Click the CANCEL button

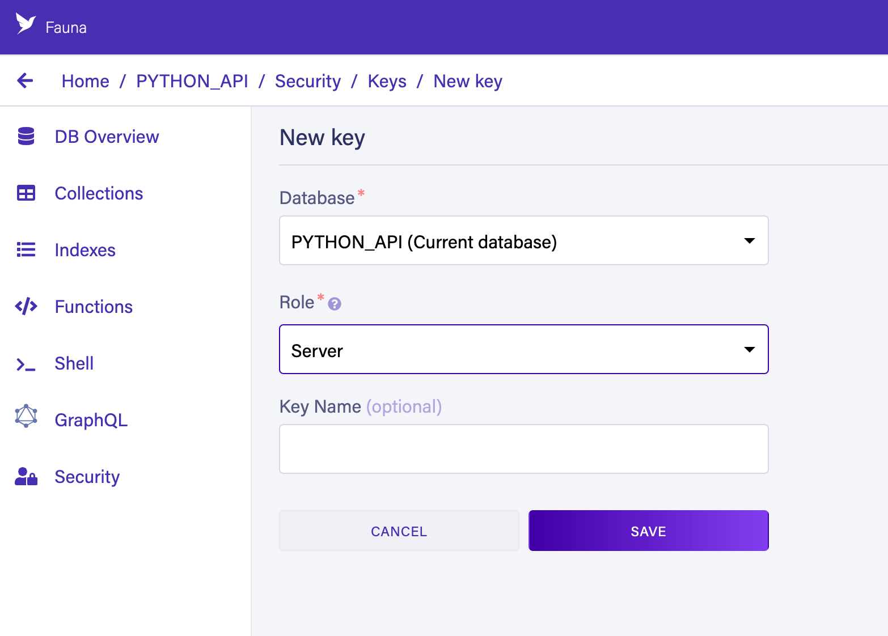(399, 531)
